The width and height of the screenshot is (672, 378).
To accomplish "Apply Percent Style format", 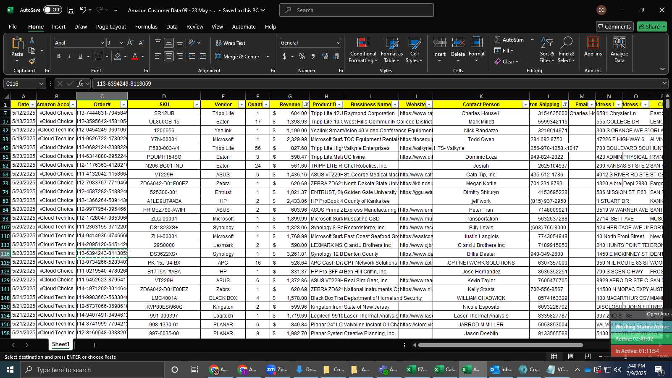I will point(302,56).
